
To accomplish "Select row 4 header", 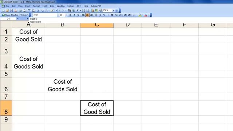I will 6,63.
